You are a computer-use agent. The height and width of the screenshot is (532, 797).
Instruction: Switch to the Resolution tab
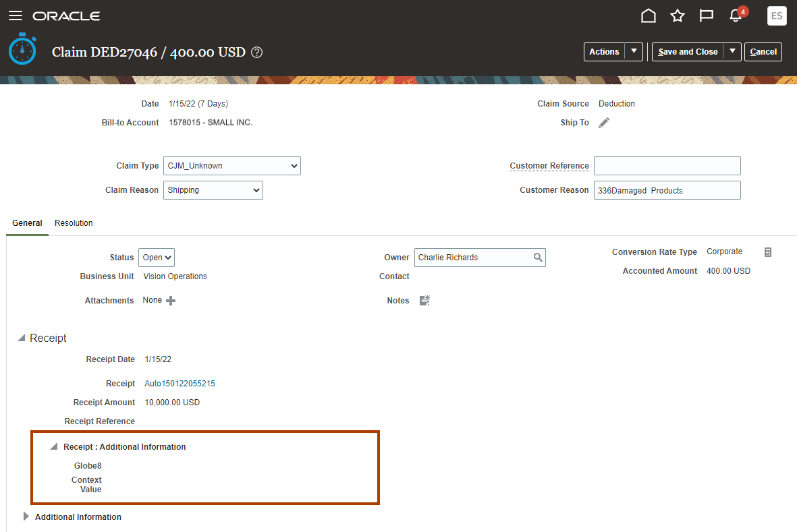73,223
